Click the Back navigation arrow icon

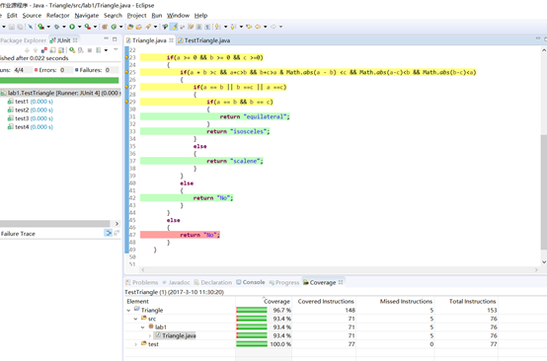[x=258, y=27]
